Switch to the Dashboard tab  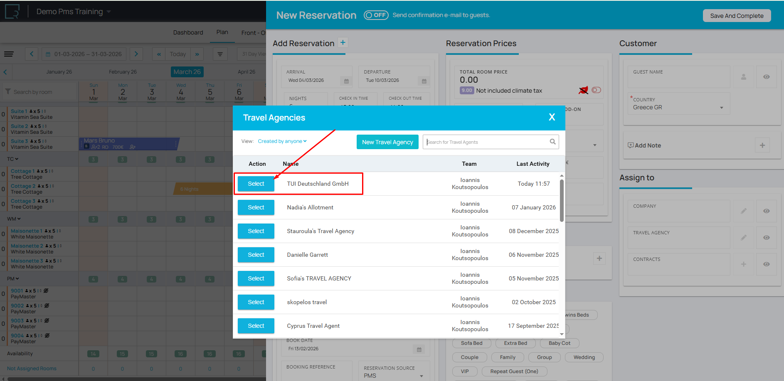(x=188, y=32)
